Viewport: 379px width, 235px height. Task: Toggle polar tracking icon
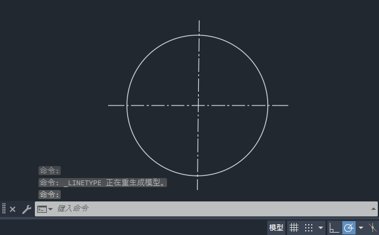tap(349, 228)
